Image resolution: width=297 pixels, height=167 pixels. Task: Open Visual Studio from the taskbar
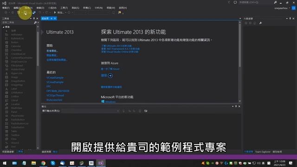coord(101,163)
